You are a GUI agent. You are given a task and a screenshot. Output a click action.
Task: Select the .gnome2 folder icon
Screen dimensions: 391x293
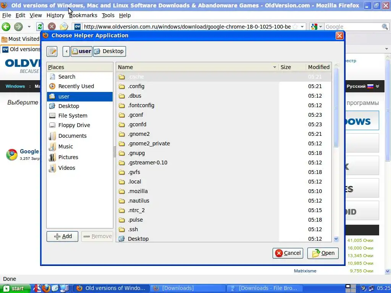(x=122, y=134)
